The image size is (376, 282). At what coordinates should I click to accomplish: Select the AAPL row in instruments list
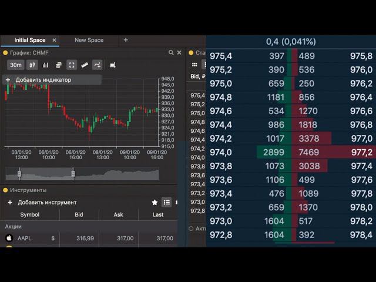89,238
